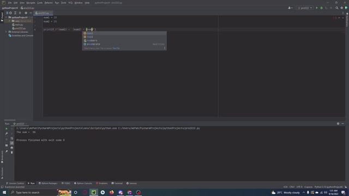
Task: Click Collapse All in Project panel toolbar
Action: coord(20,13)
